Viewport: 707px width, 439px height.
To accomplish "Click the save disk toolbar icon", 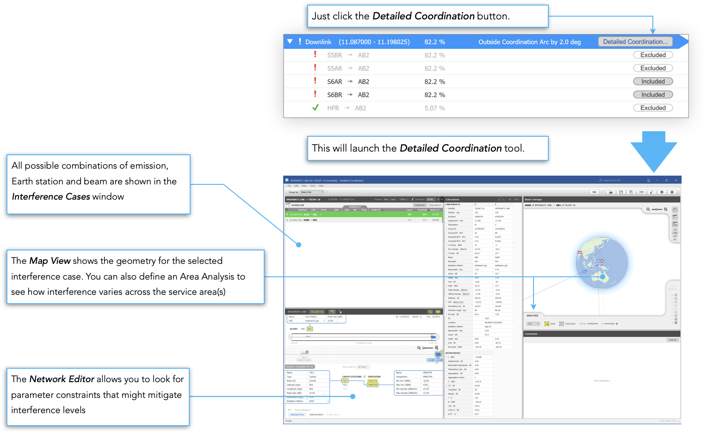I will pos(621,192).
